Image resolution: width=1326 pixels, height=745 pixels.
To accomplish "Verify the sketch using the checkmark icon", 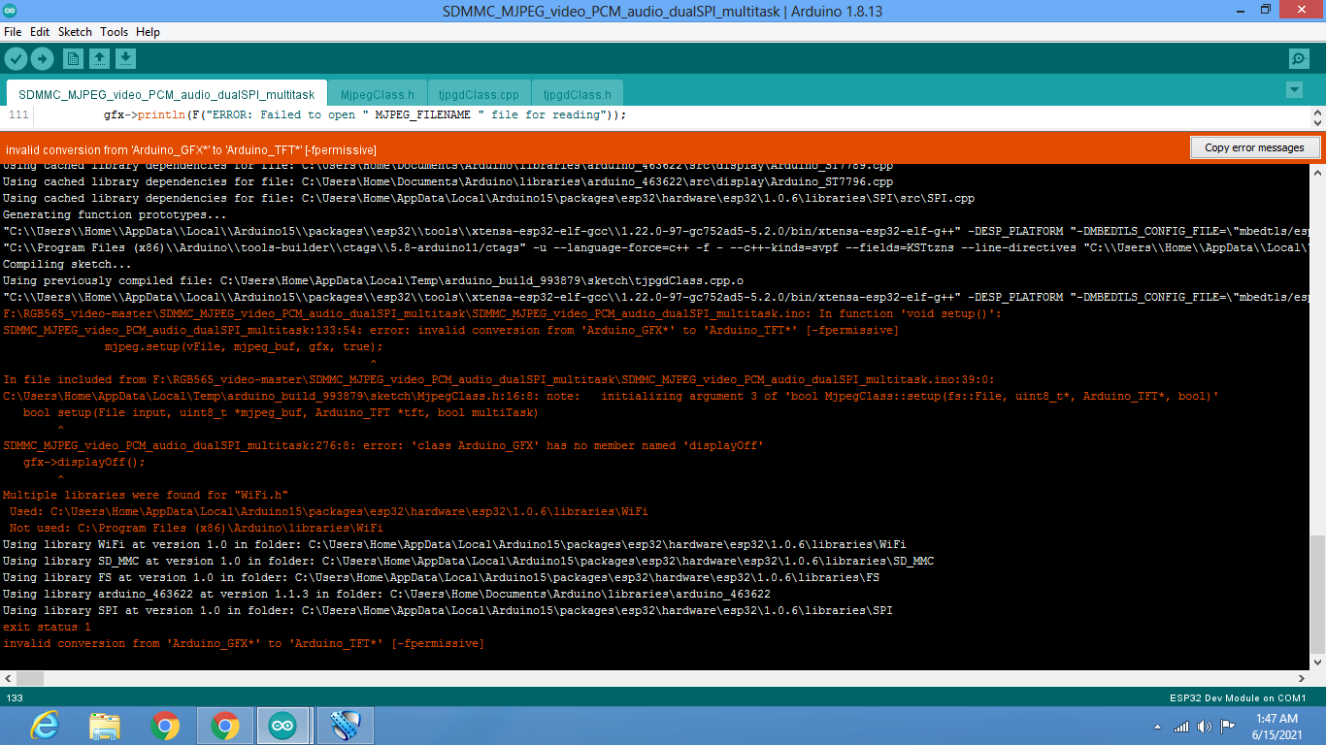I will tap(16, 58).
